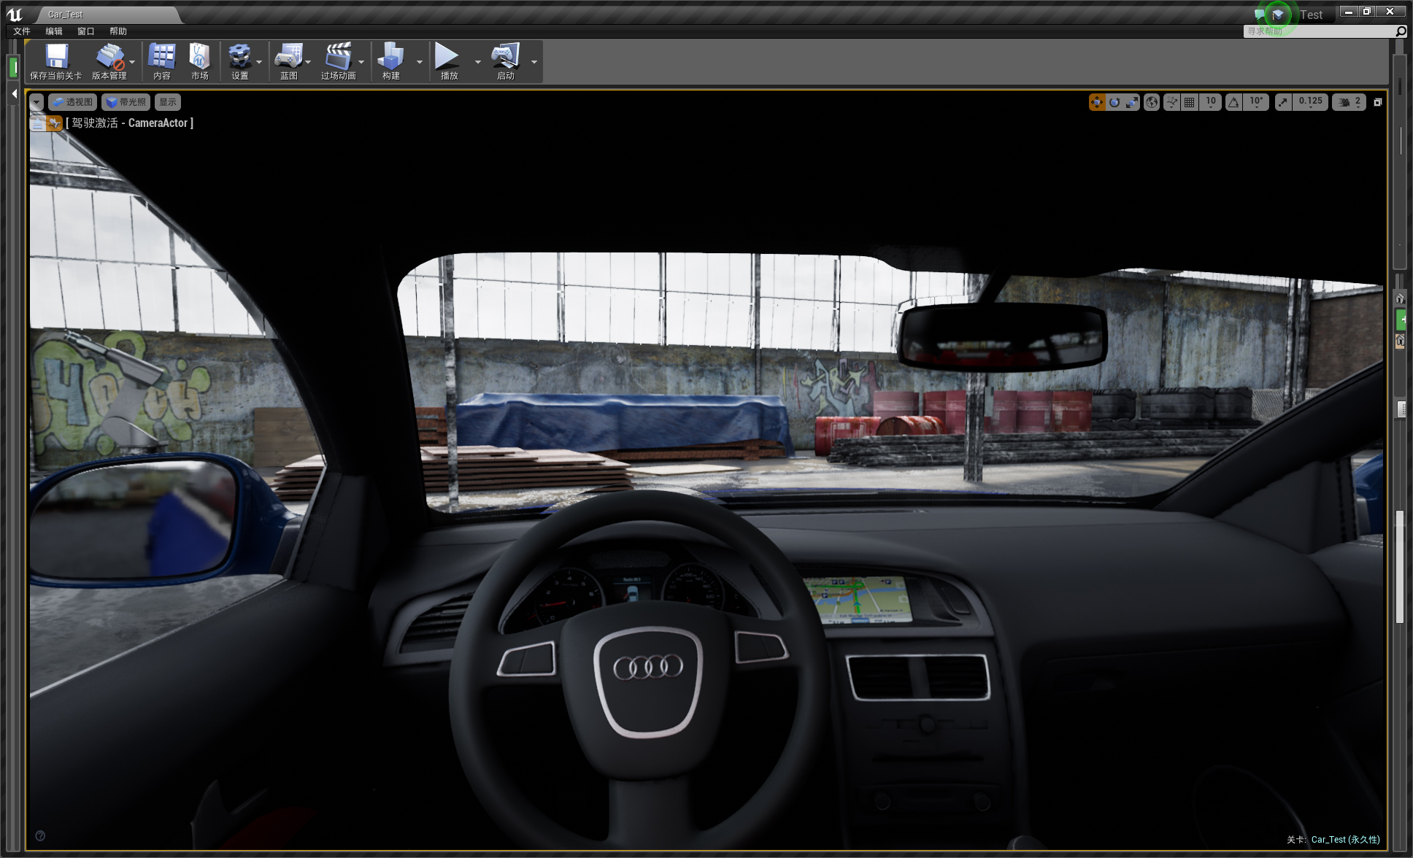Expand the version management dropdown arrow
This screenshot has height=858, width=1413.
coord(132,62)
